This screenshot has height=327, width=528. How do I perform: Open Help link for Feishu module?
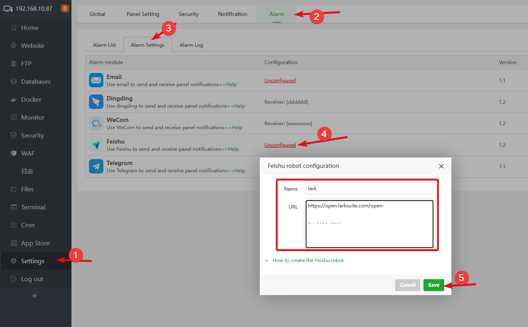point(233,149)
